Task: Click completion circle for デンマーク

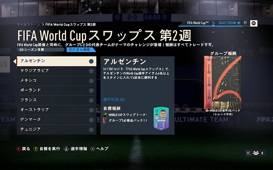Action: pyautogui.click(x=91, y=120)
